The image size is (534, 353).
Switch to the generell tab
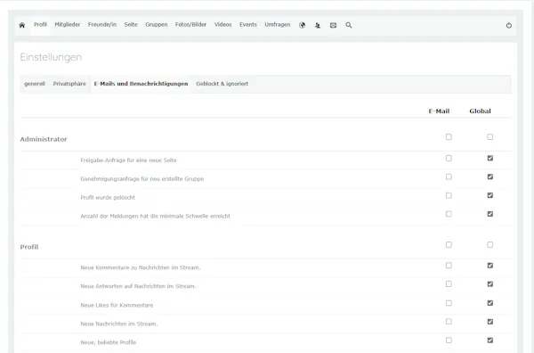(35, 84)
